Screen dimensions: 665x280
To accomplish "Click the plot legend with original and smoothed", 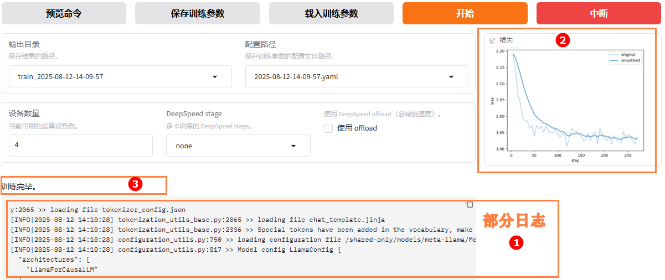I will pyautogui.click(x=625, y=58).
